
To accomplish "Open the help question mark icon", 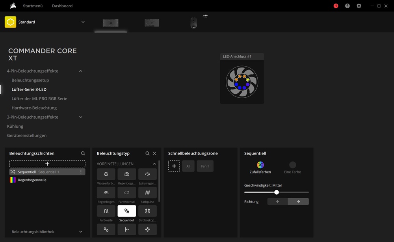I will click(347, 6).
